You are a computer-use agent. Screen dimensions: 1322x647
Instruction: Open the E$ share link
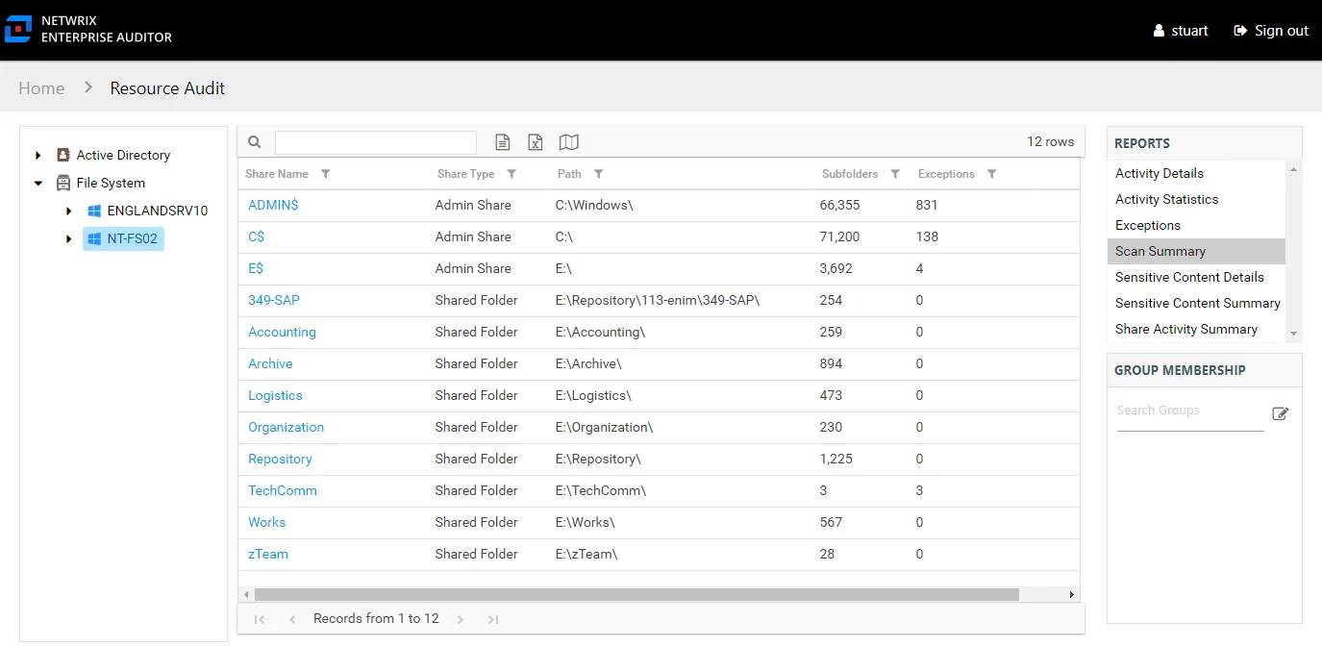[256, 268]
